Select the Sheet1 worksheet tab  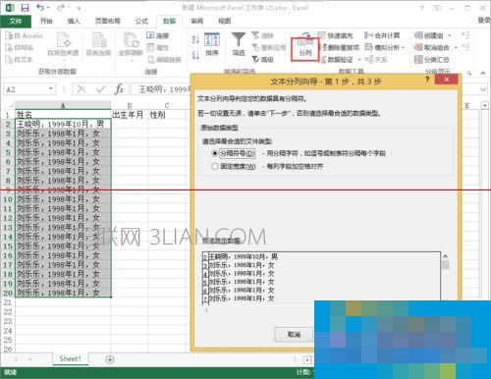70,359
